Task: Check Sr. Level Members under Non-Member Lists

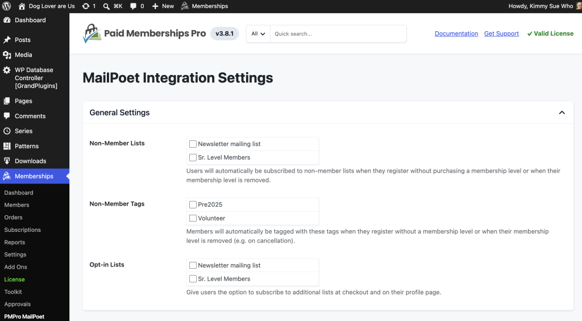Action: point(193,157)
